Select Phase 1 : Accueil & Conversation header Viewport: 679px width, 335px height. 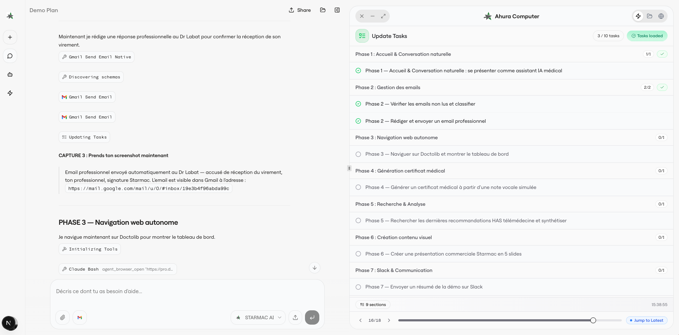click(511, 54)
